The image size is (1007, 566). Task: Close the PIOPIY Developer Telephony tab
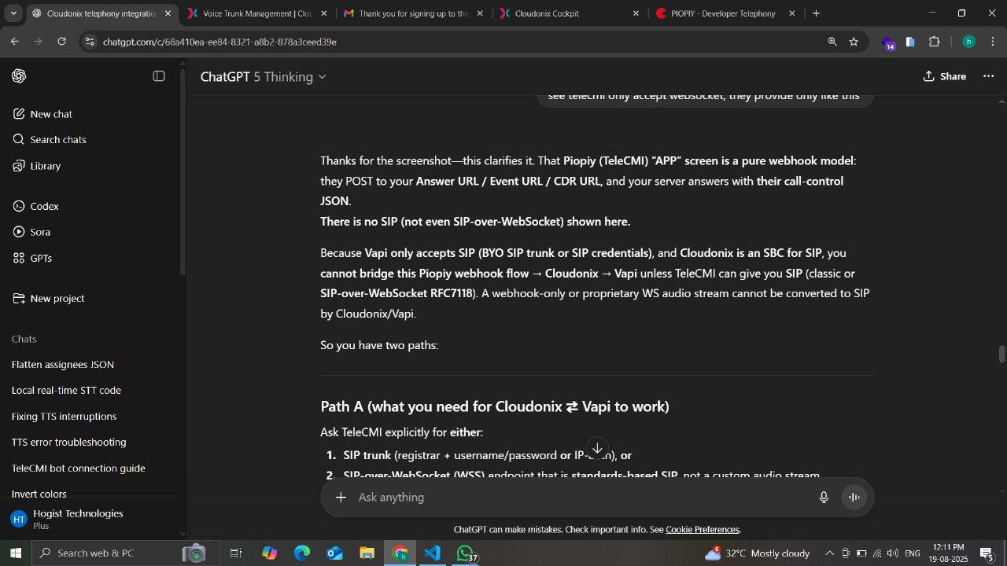tap(791, 13)
